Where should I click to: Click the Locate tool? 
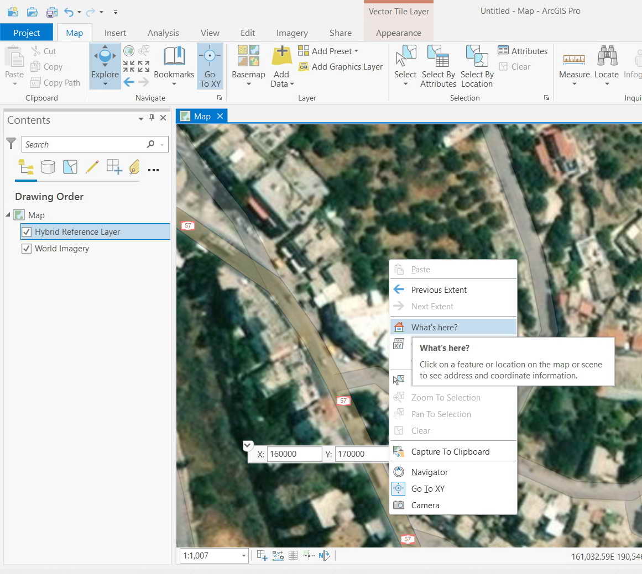point(607,65)
